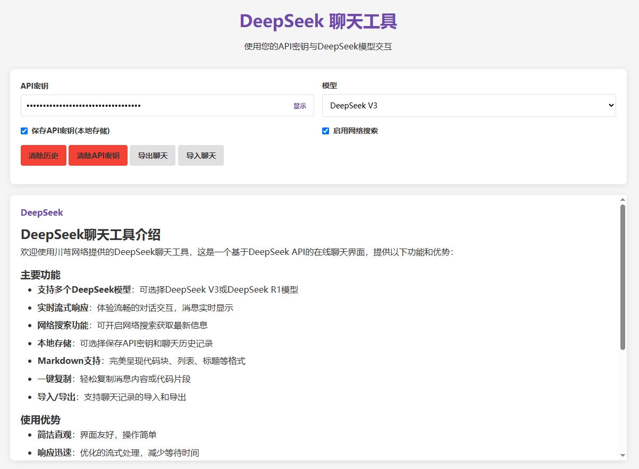Toggle 保存API密钥(本地存储) checkbox

tap(24, 131)
